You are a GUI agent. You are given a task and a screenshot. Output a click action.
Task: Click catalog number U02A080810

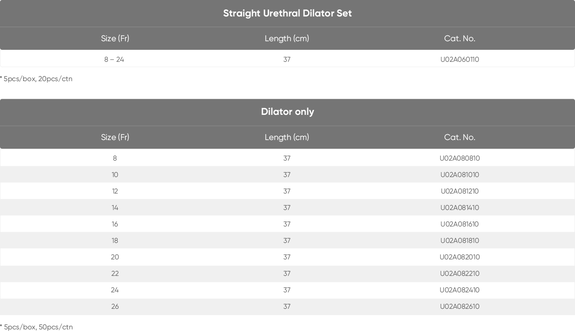460,158
